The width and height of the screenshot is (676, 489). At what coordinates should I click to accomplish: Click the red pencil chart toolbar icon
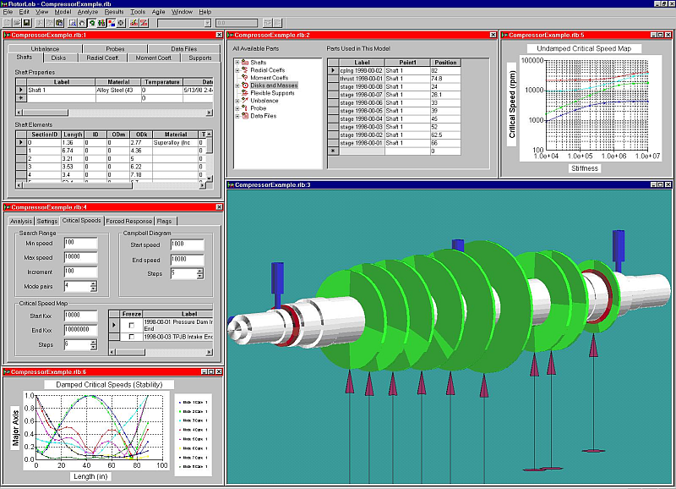[x=134, y=23]
